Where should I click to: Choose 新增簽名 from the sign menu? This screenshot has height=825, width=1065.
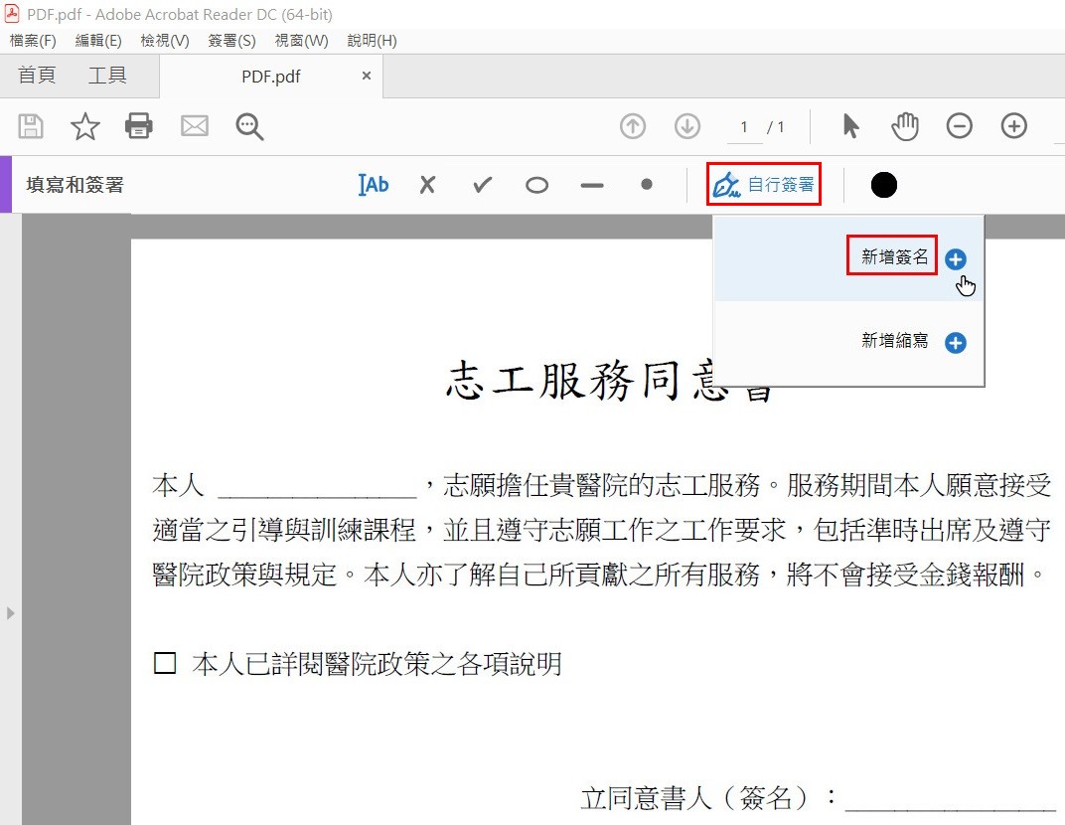(894, 258)
